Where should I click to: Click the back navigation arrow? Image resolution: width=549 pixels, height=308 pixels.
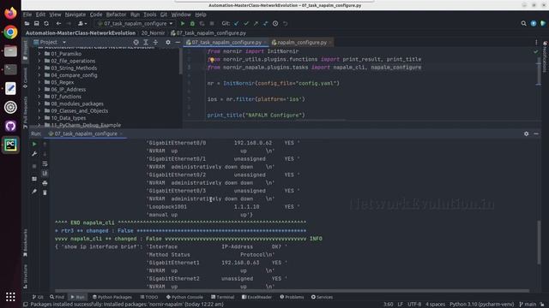tap(58, 23)
